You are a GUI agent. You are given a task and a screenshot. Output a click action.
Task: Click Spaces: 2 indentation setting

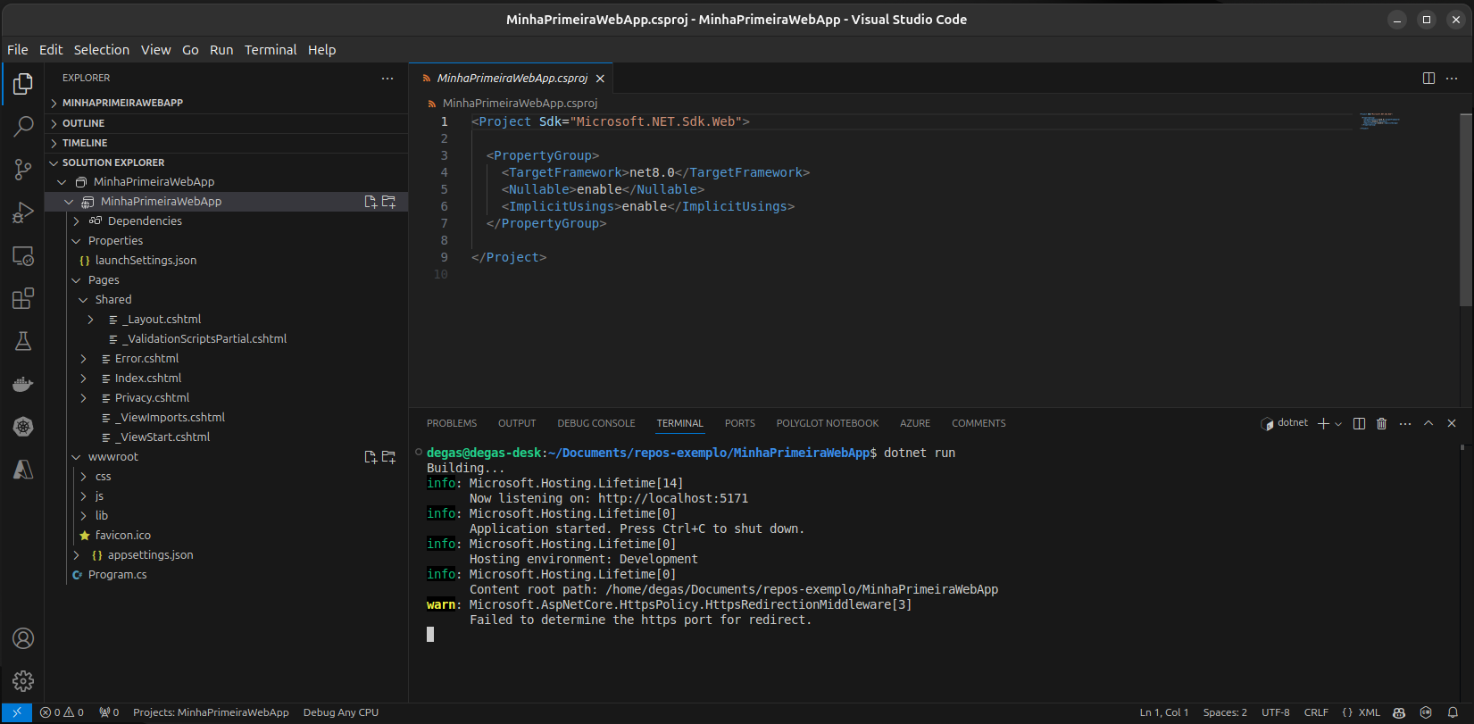(x=1225, y=712)
